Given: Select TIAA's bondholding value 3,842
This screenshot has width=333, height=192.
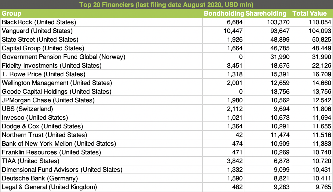Looking at the screenshot, I should [224, 161].
